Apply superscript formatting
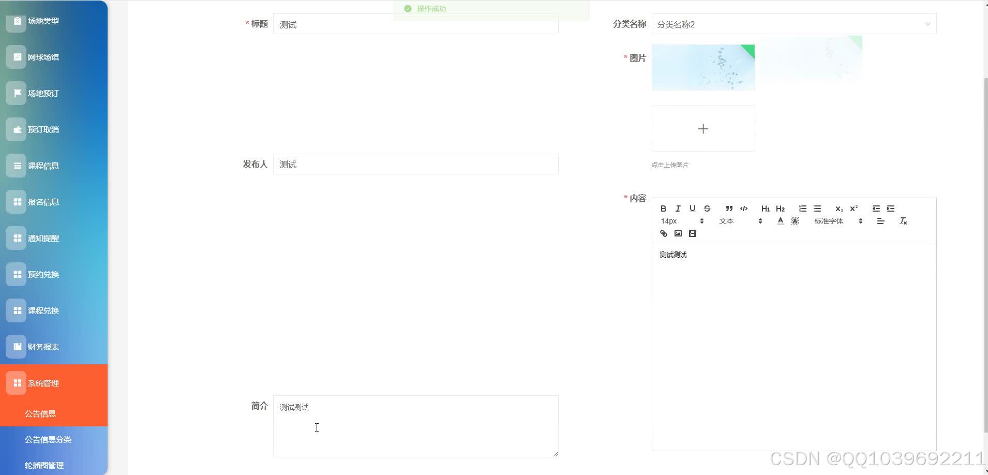Image resolution: width=988 pixels, height=475 pixels. [x=854, y=209]
